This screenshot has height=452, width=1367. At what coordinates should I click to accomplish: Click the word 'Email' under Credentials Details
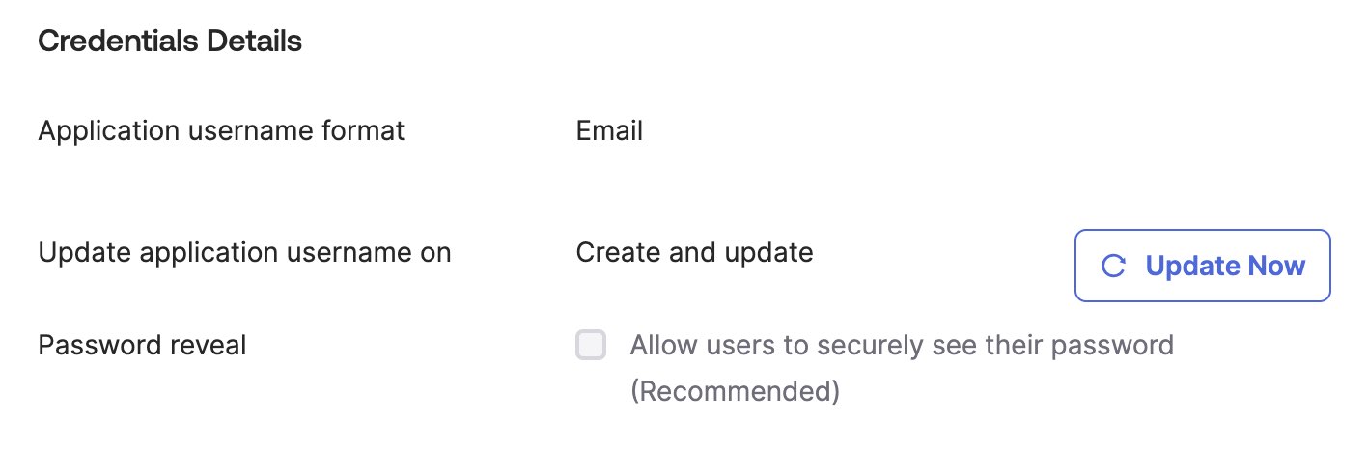609,130
